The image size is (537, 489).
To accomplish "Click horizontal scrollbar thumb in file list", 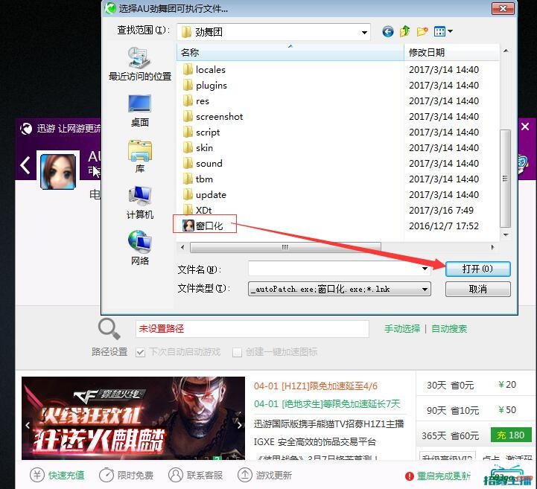I will 285,247.
